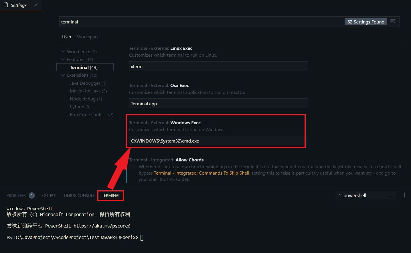
Task: Switch to the Workspace settings tab
Action: (88, 37)
